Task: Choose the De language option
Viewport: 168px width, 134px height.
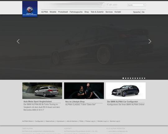Action: (143, 12)
